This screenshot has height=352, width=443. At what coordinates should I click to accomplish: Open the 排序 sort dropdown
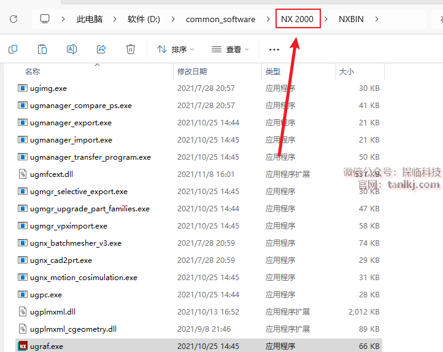175,49
